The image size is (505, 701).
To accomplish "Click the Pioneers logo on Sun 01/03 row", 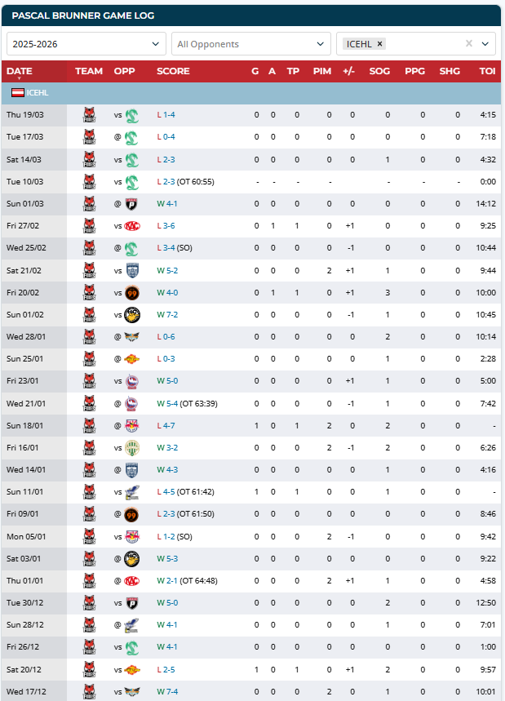I will pos(131,204).
